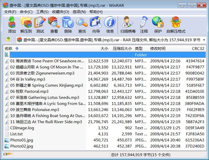Click the mp3 icon of 04 In Valley
Viewport: 209px width, 160px height.
click(7, 79)
